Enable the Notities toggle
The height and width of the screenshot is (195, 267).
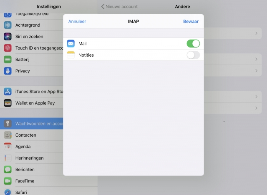pyautogui.click(x=193, y=55)
